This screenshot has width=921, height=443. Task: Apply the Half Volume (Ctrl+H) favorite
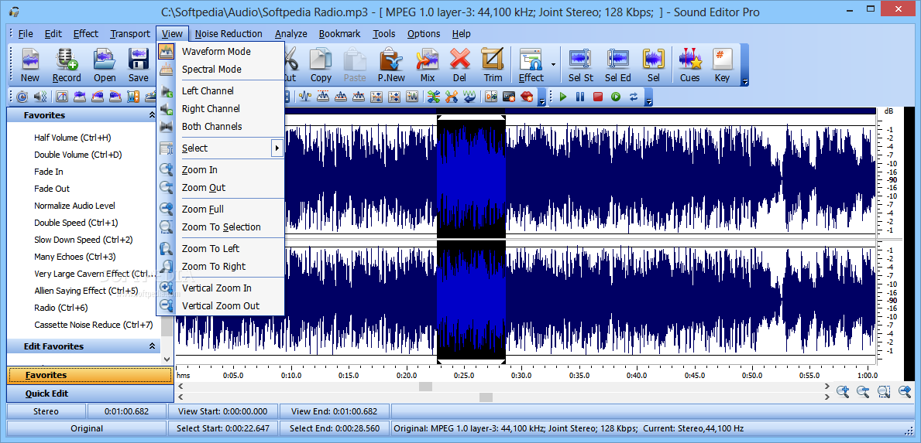pos(72,138)
